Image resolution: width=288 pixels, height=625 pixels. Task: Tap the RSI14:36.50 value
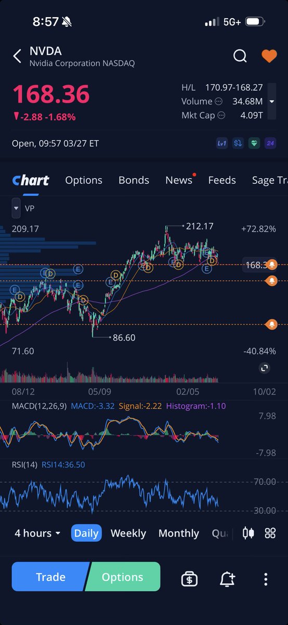63,465
